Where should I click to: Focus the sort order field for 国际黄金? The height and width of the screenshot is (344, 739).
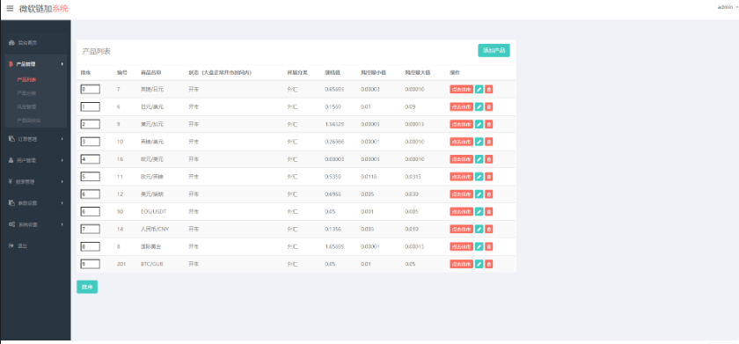(90, 246)
